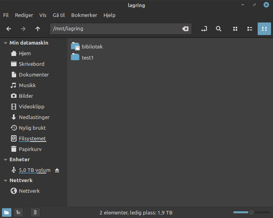Adjust the zoom slider handle
The image size is (273, 218).
tap(251, 212)
